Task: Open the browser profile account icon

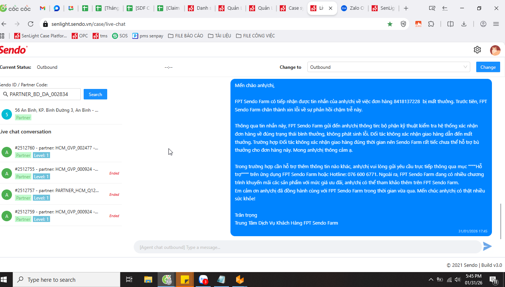Action: coord(483,24)
